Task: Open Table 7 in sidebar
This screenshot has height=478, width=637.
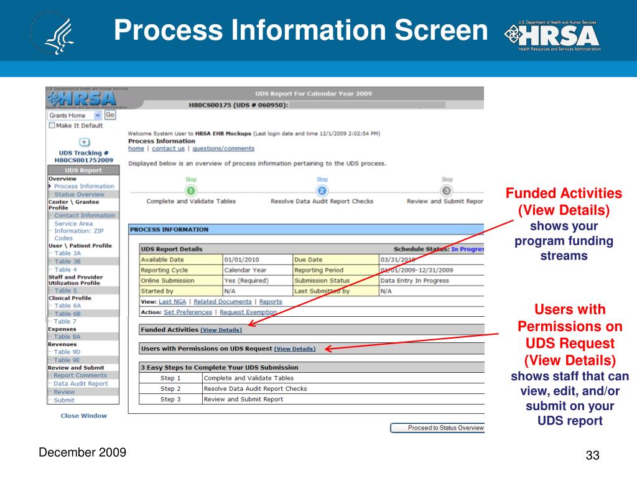Action: click(65, 322)
